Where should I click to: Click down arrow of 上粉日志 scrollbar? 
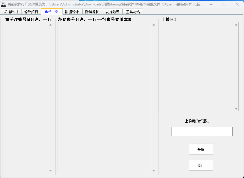tap(236, 109)
